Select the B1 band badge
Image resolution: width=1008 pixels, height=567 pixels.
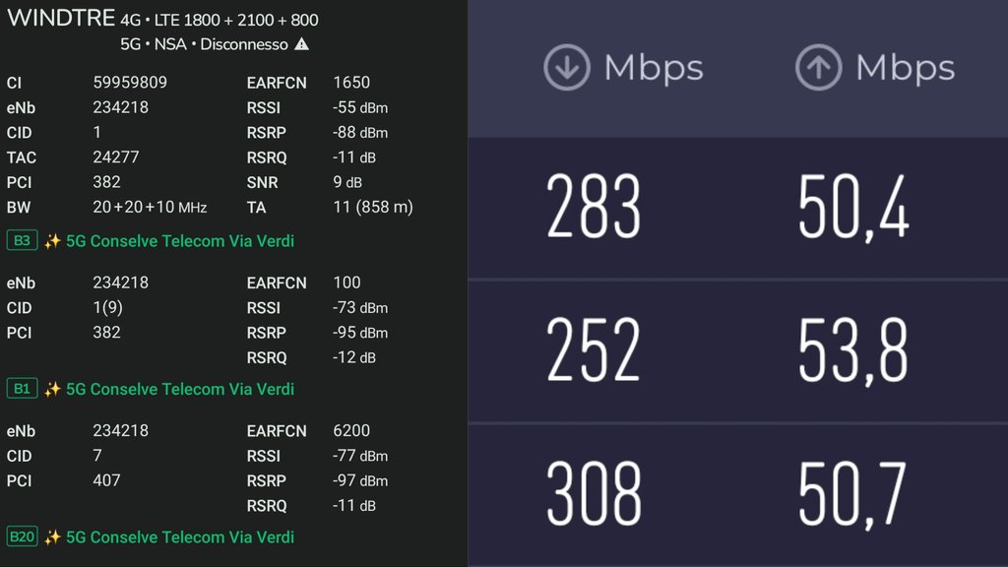tap(22, 389)
